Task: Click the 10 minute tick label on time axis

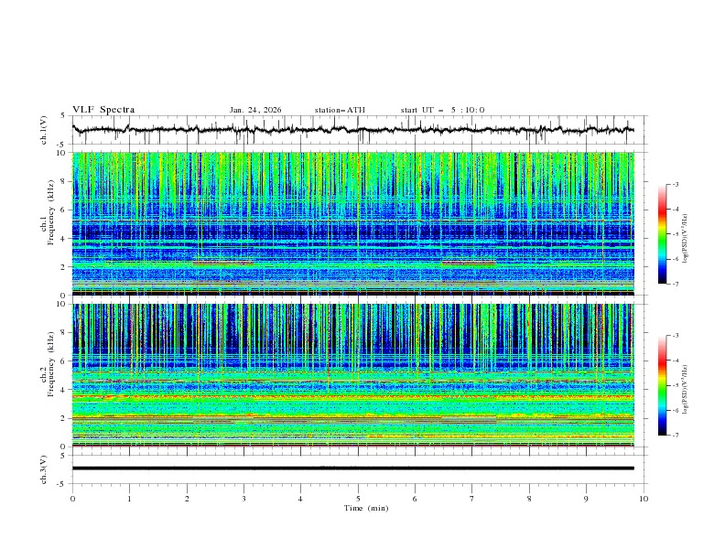Action: pyautogui.click(x=644, y=498)
